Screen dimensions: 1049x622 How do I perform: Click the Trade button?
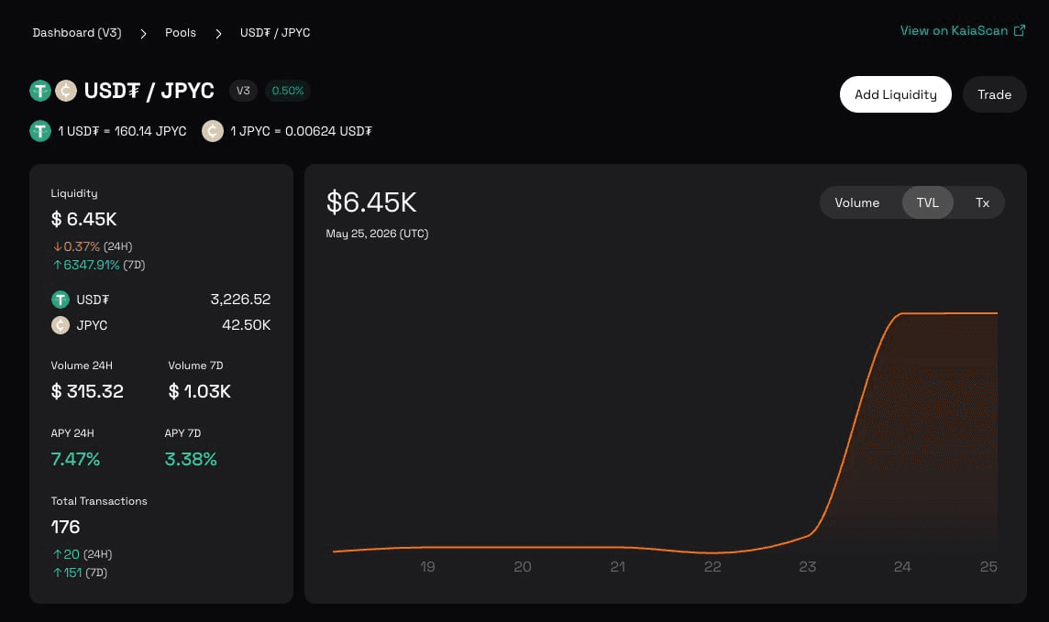click(x=994, y=94)
